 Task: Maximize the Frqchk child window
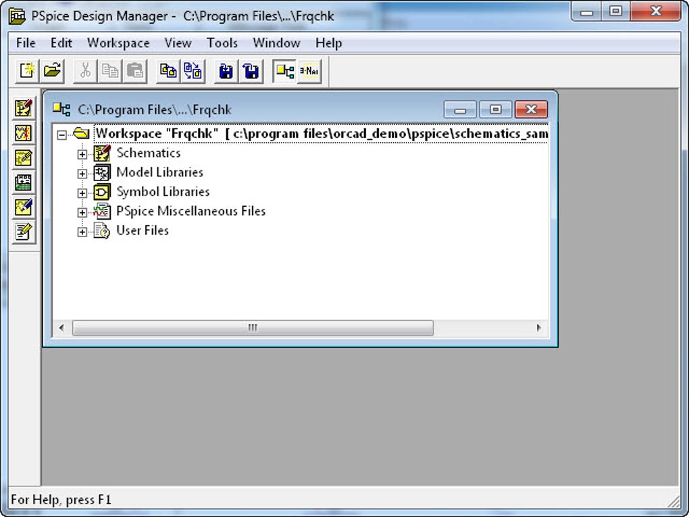tap(496, 109)
